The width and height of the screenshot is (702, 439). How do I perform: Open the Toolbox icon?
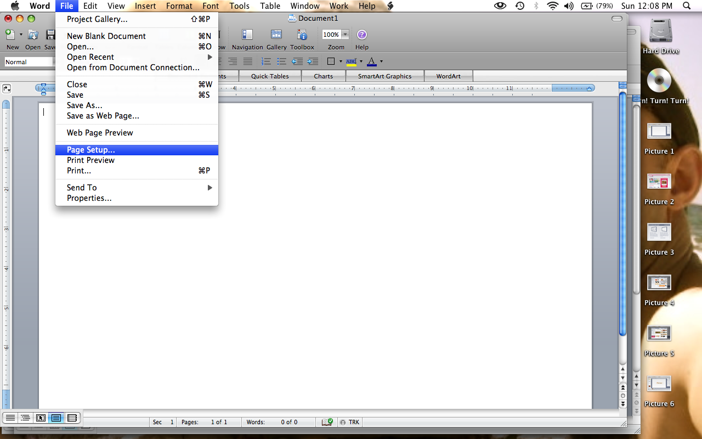pyautogui.click(x=302, y=35)
